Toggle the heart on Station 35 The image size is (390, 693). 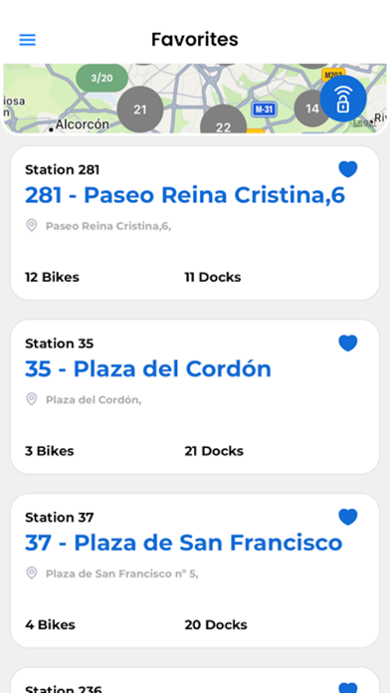348,343
